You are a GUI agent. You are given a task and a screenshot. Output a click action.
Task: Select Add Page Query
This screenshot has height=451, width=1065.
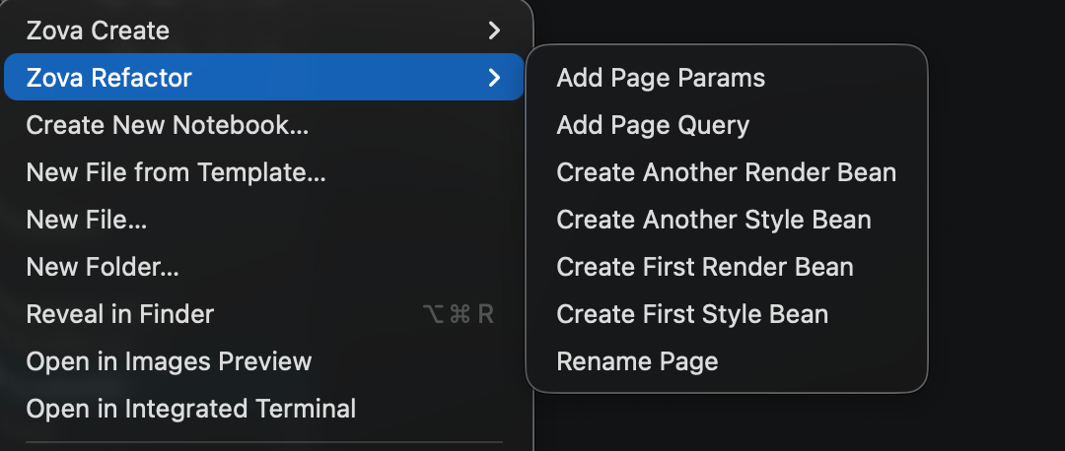[653, 125]
